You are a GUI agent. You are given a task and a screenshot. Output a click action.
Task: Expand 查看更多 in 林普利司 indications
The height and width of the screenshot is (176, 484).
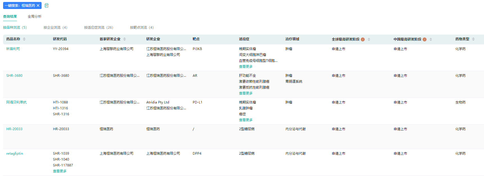(x=246, y=67)
